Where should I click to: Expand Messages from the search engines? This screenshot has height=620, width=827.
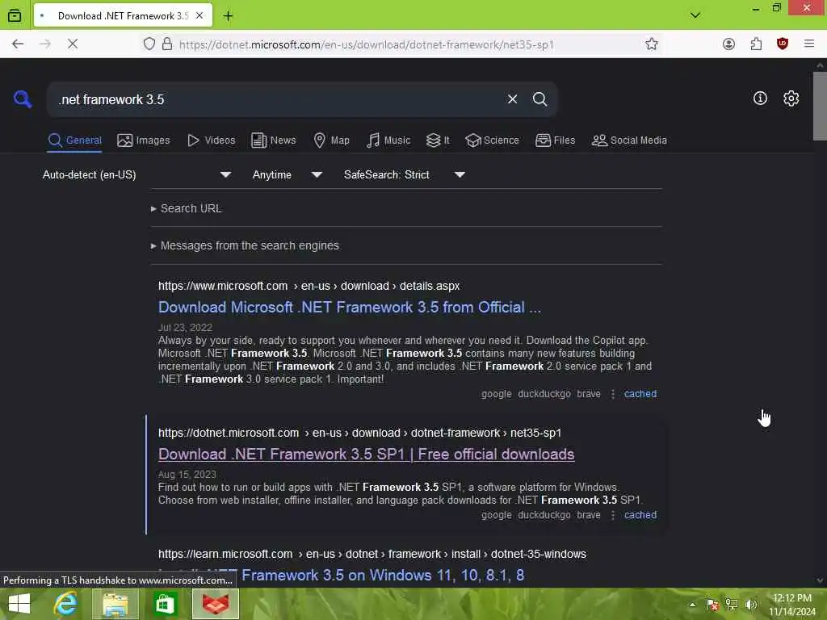[x=245, y=245]
